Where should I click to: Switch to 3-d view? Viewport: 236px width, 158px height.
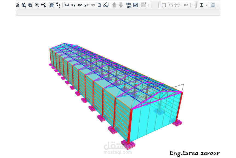pyautogui.click(x=66, y=5)
